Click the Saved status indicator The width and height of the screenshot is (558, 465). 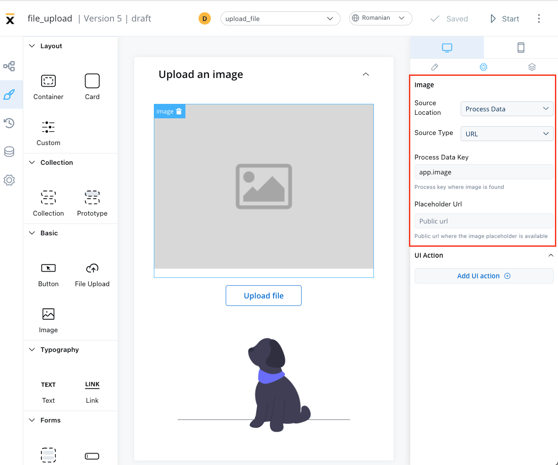(449, 19)
